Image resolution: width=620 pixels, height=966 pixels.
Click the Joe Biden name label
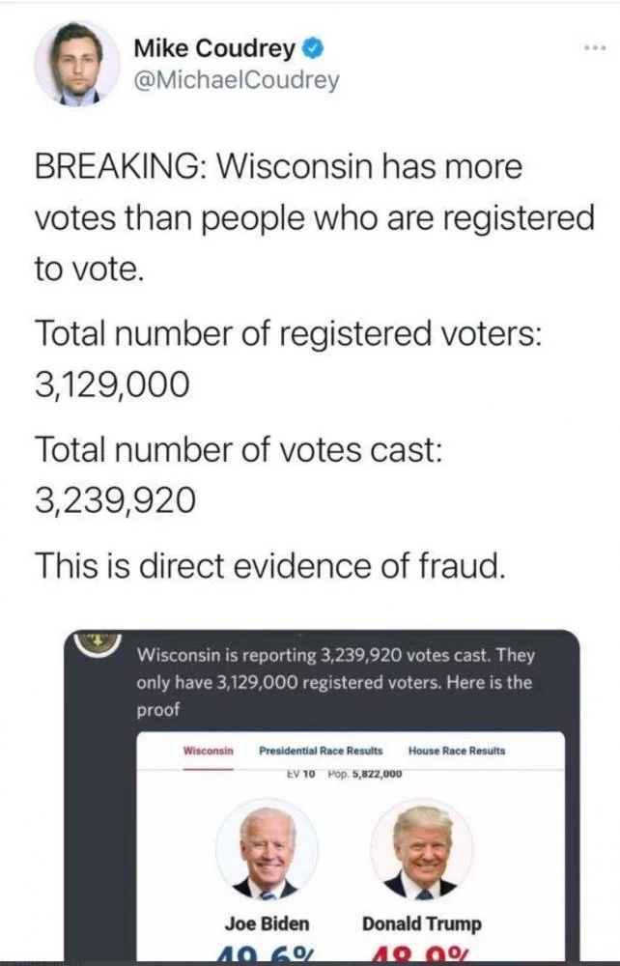(x=268, y=923)
